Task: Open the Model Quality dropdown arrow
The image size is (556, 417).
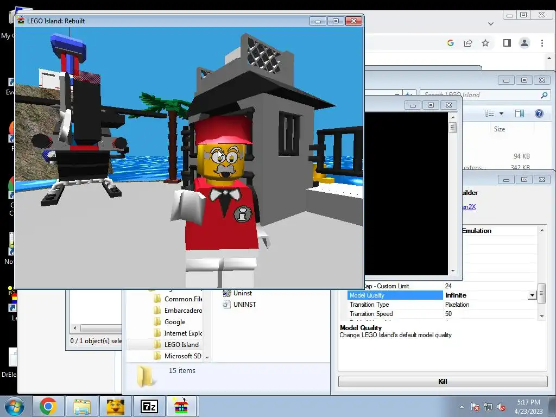Action: click(x=532, y=295)
